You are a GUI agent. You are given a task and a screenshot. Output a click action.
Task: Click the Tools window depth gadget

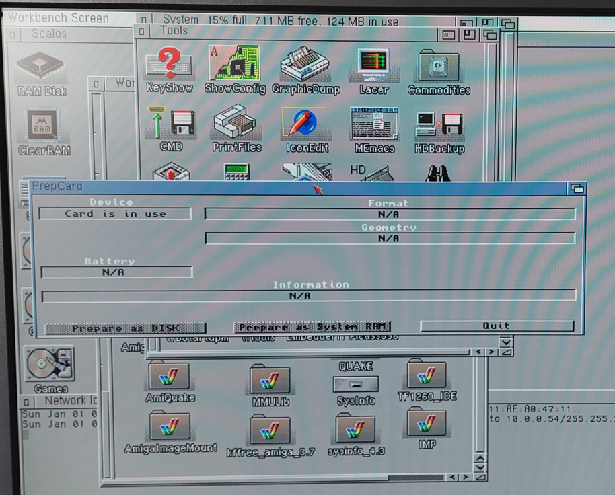(489, 35)
